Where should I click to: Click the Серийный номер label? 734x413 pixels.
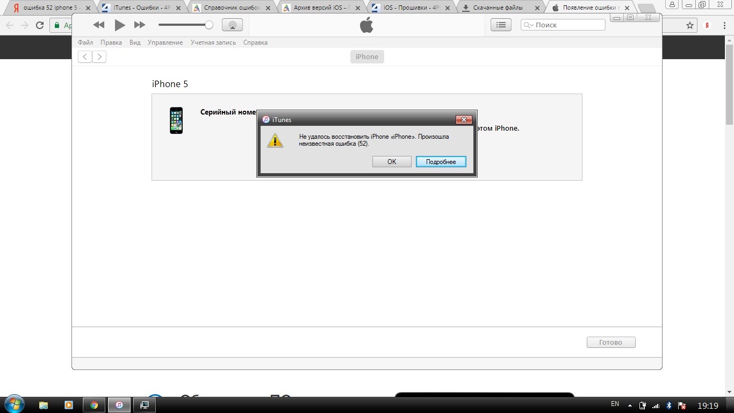228,112
